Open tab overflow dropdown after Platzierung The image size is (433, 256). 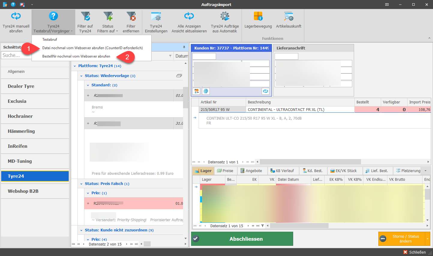coord(425,171)
